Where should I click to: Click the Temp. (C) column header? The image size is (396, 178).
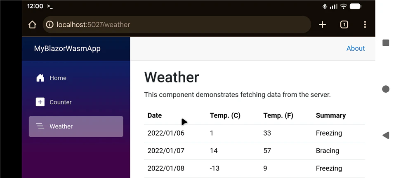point(225,115)
